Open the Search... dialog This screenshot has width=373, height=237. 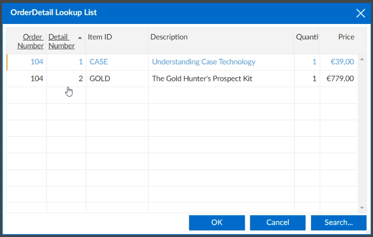coord(338,223)
